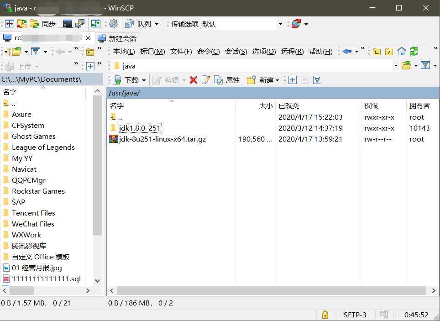Open the 帮助(H) menu
Screen dimensions: 440x321
tap(320, 52)
